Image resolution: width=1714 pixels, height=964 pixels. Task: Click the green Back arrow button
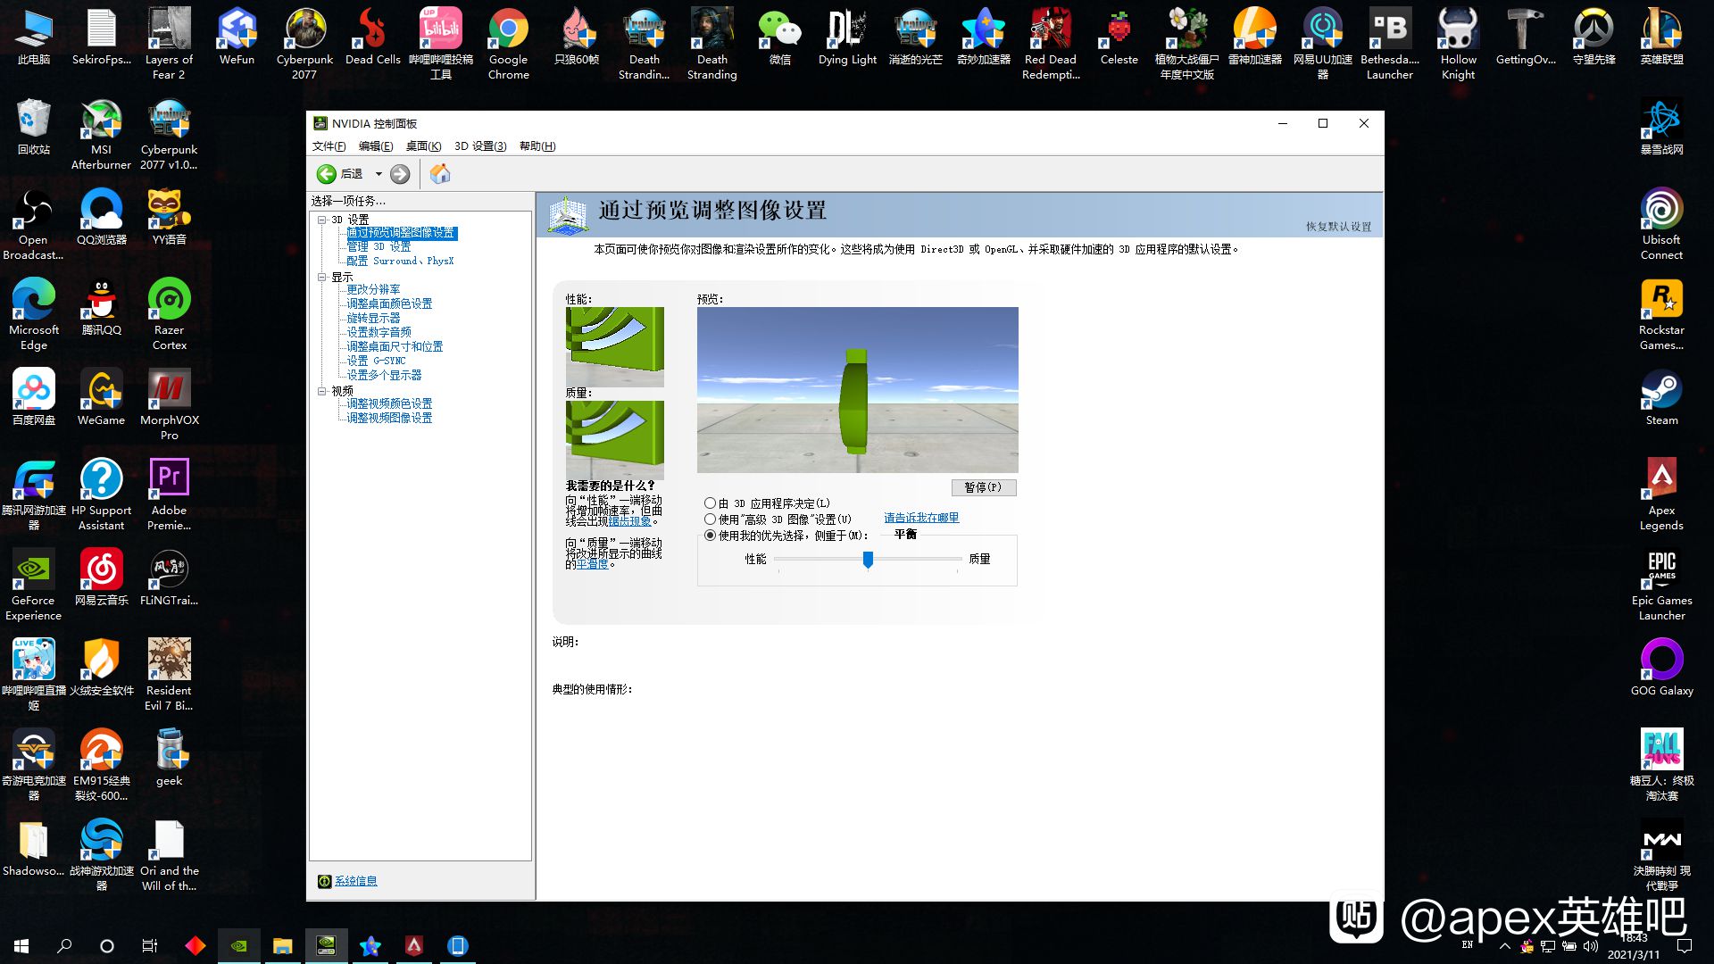(x=327, y=174)
